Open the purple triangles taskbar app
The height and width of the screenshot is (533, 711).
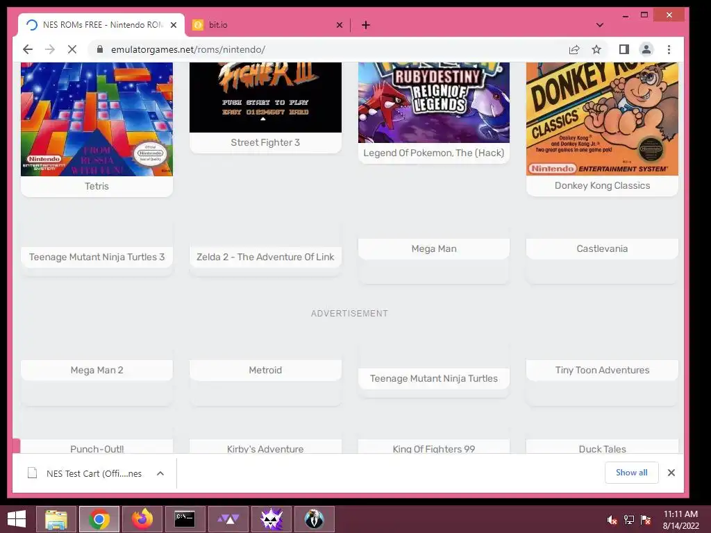click(228, 519)
